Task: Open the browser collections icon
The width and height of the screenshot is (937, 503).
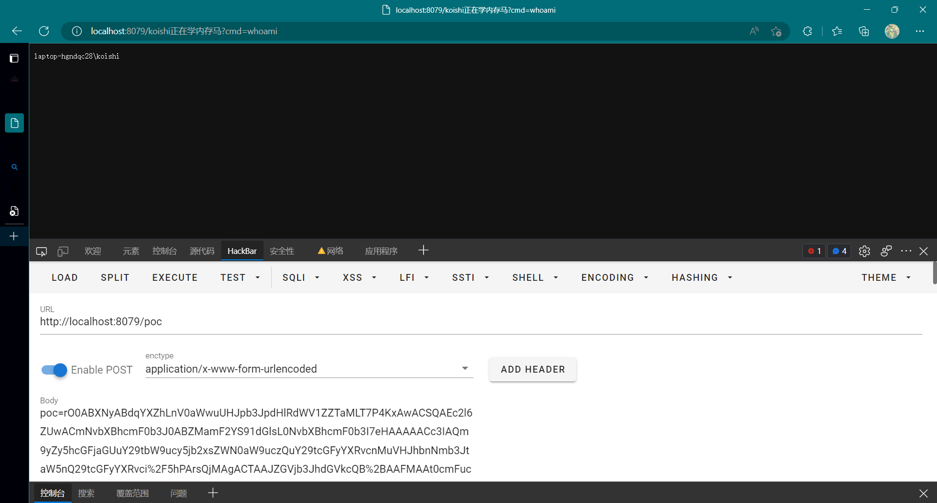Action: point(864,31)
